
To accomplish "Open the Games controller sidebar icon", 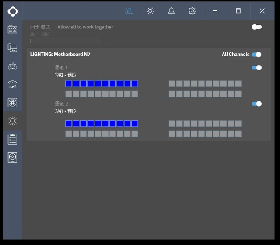I will coord(13,66).
